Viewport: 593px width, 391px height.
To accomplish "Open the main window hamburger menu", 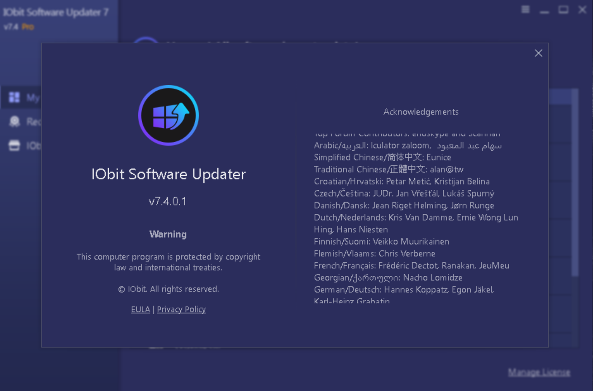I will (x=526, y=9).
